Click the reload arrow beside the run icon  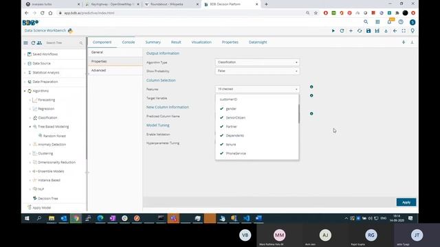click(342, 31)
